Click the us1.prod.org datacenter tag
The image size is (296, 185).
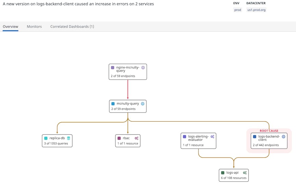point(256,10)
